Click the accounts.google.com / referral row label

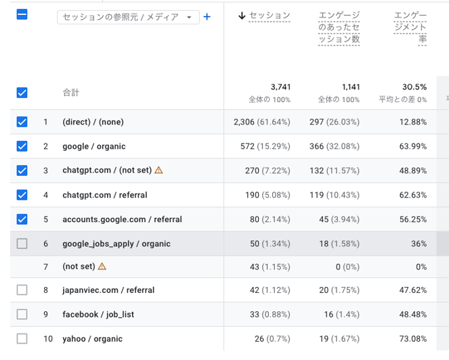coord(122,219)
